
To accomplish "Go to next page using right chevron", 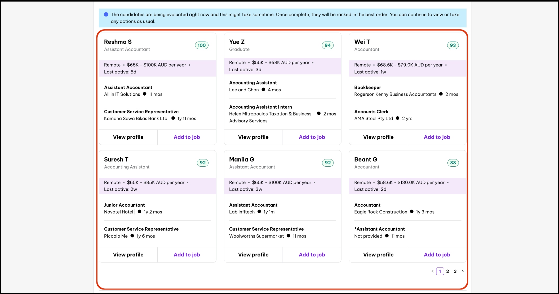I will pos(463,271).
